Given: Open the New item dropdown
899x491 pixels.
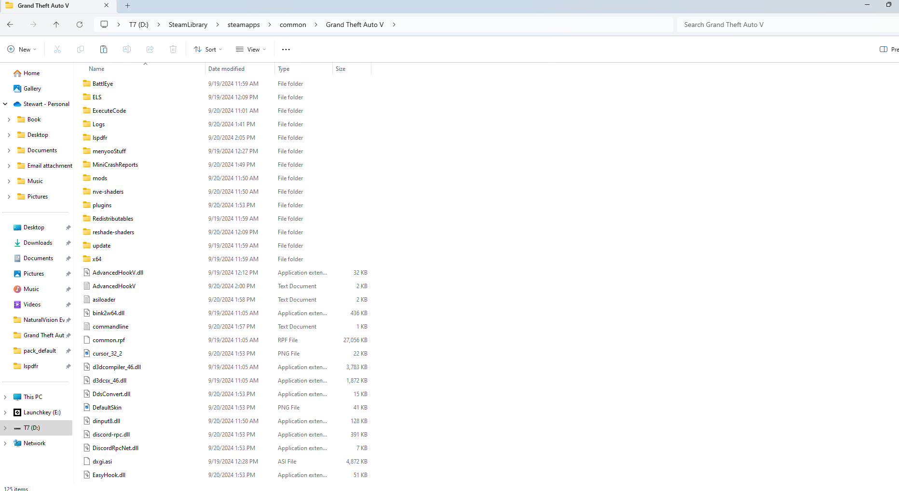Looking at the screenshot, I should coord(22,49).
